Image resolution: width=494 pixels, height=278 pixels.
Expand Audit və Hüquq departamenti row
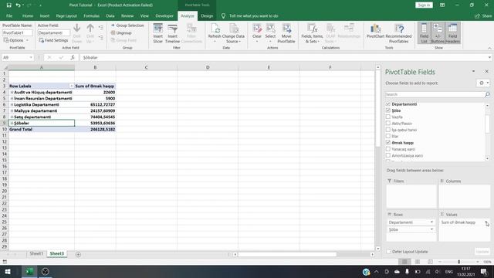click(x=12, y=93)
